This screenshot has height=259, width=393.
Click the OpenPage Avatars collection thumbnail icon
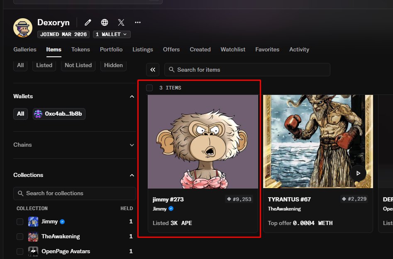pos(33,251)
